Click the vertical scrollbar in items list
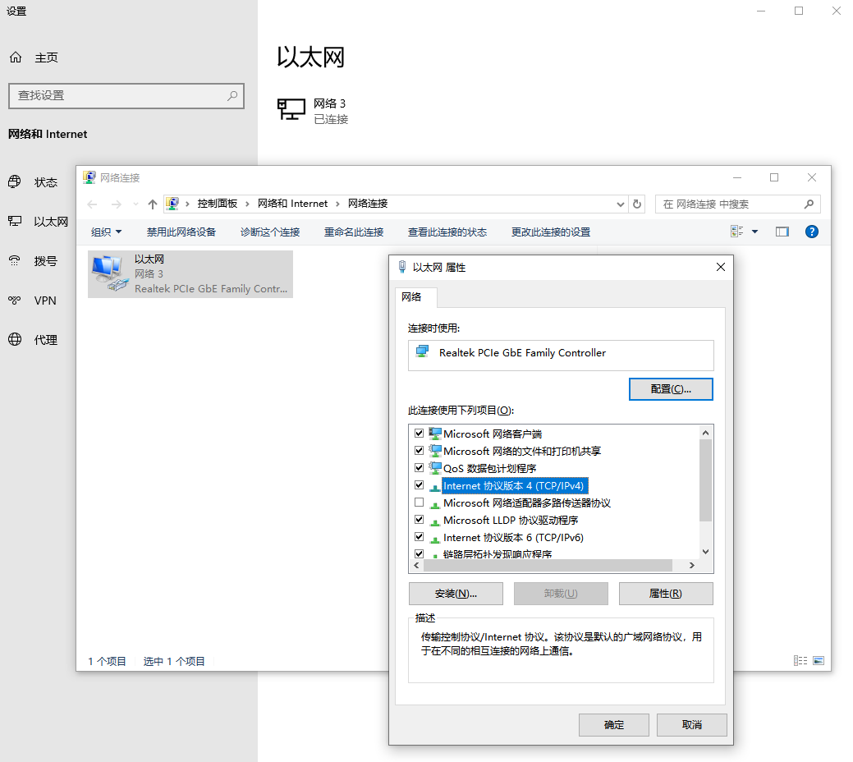This screenshot has height=762, width=853. click(x=705, y=480)
